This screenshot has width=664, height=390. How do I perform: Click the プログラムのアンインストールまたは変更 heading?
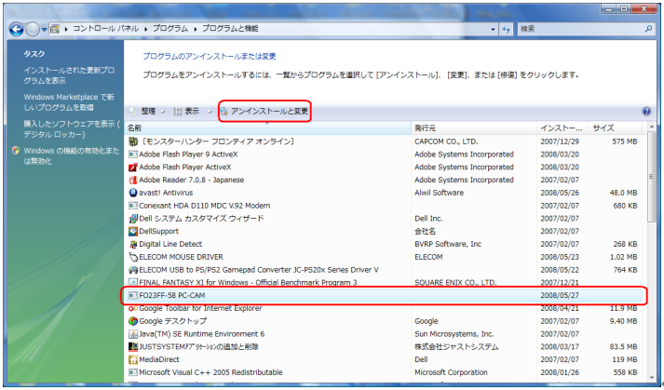pyautogui.click(x=210, y=56)
